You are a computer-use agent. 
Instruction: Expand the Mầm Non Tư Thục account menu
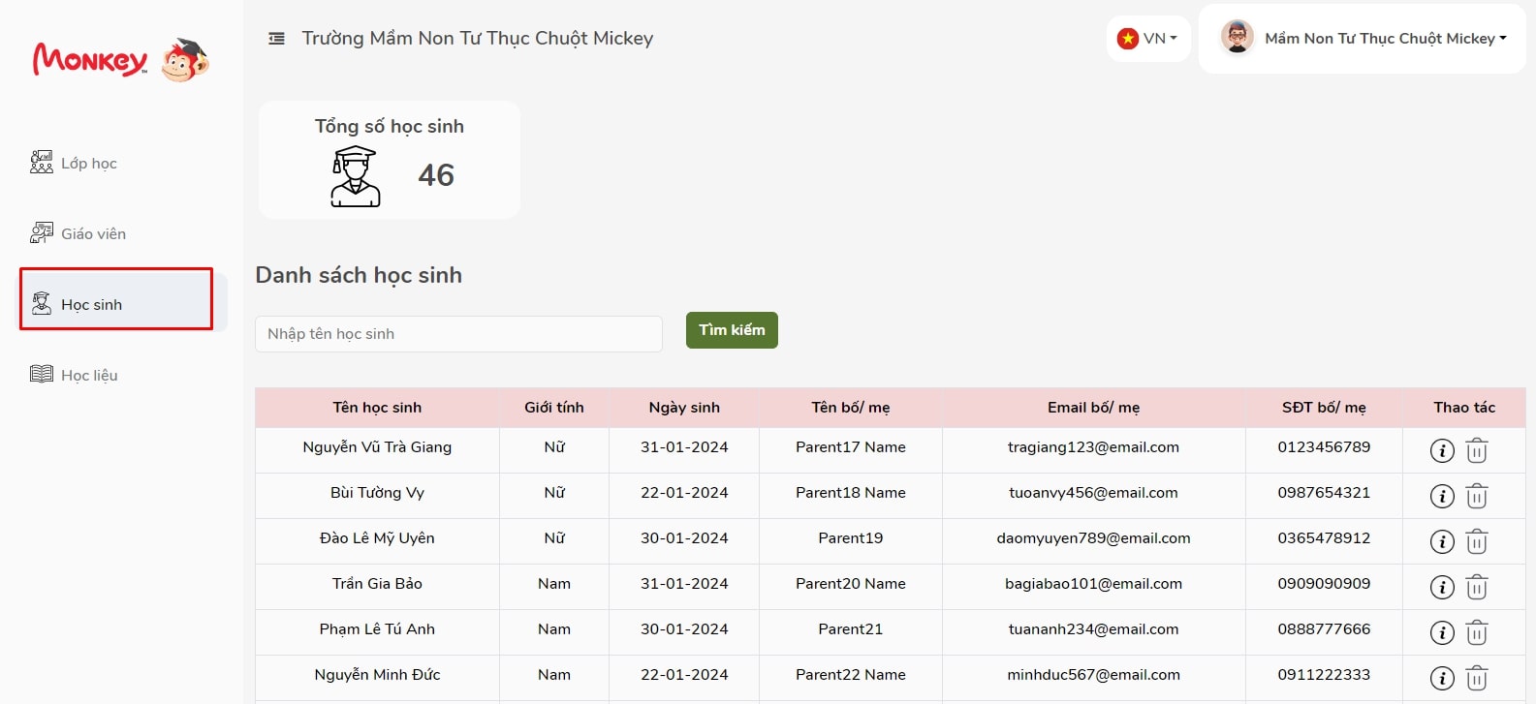click(x=1385, y=39)
